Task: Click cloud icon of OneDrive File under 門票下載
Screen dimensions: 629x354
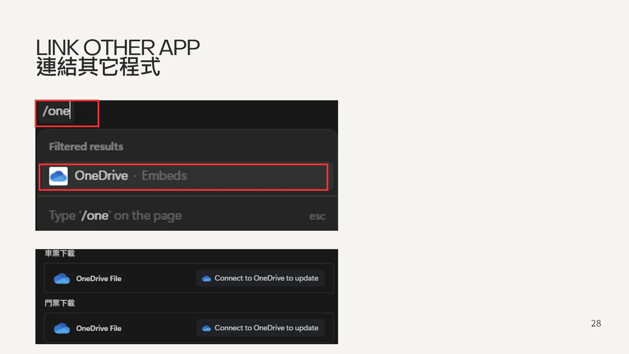Action: point(62,328)
